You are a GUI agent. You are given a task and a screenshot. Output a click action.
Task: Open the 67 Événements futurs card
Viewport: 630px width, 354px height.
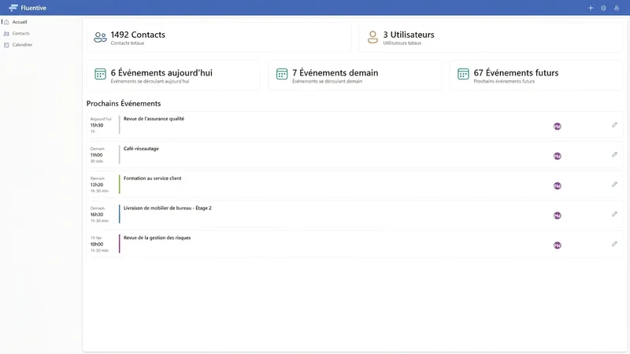point(536,76)
